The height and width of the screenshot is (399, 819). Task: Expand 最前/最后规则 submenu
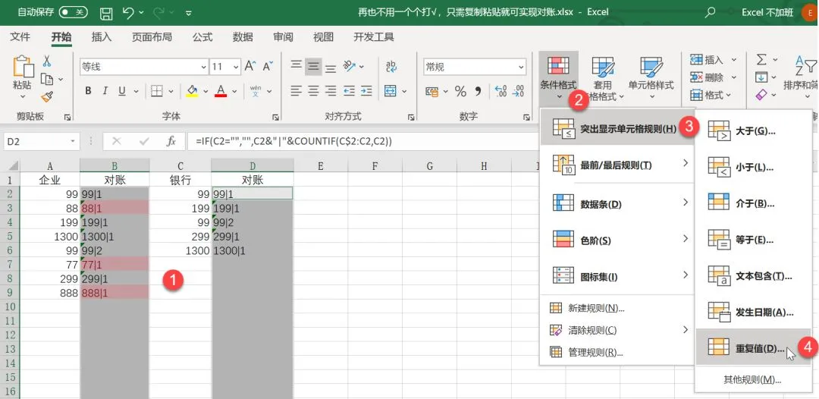617,165
